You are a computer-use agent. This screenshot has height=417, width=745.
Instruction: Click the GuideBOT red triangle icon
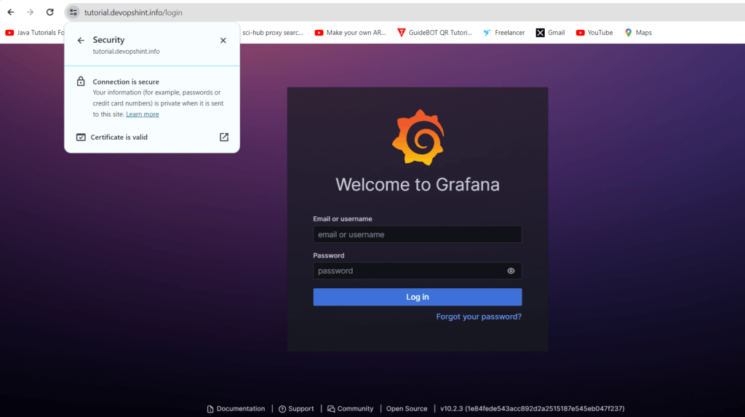[402, 33]
